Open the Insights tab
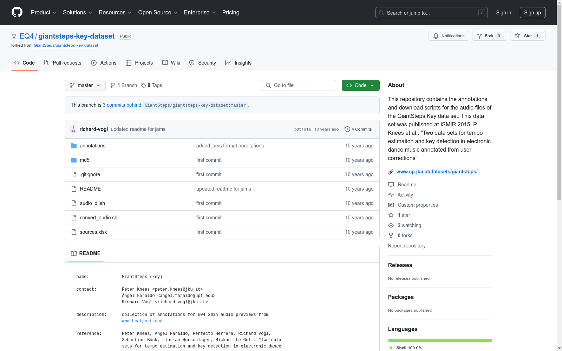Screen dimensions: 562x351 coord(238,63)
